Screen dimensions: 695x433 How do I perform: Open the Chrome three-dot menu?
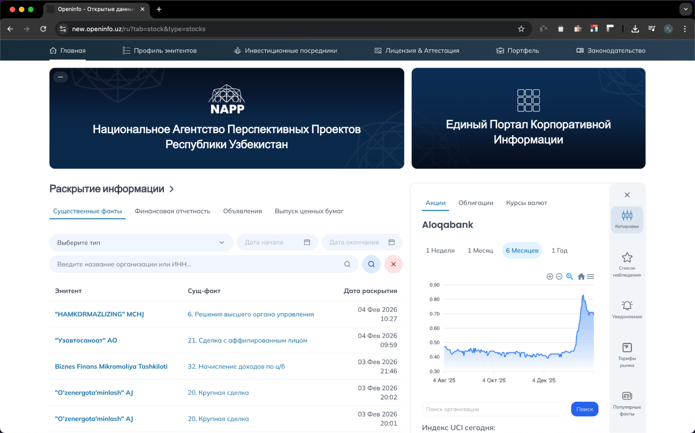(x=685, y=29)
